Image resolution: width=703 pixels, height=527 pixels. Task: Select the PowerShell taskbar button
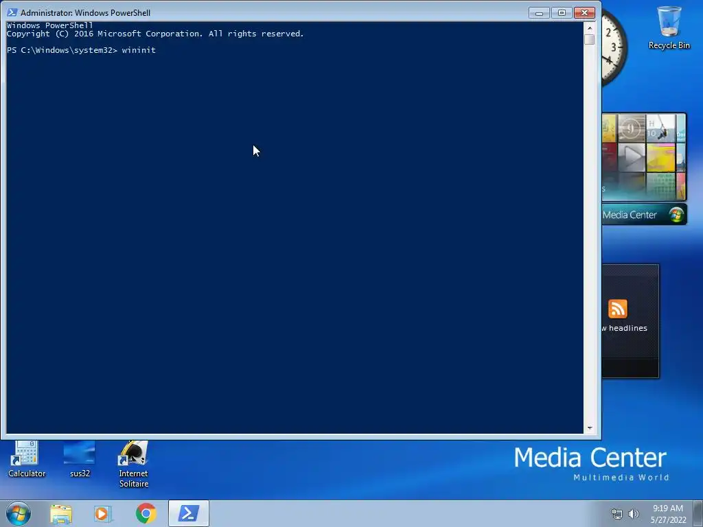[189, 513]
